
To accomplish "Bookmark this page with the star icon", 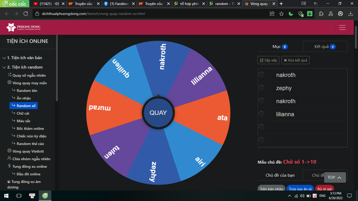I will click(x=281, y=14).
